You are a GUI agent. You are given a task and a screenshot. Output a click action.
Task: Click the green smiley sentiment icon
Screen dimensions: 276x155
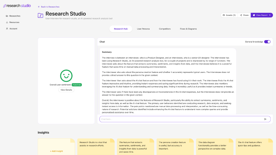tap(66, 76)
